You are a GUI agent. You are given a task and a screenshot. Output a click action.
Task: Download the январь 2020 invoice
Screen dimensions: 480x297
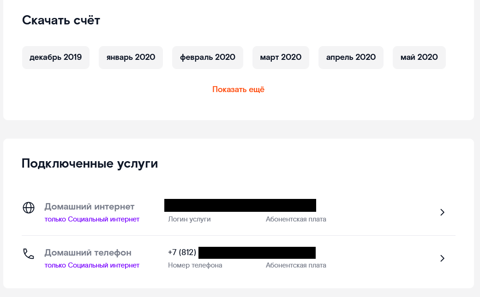tap(131, 58)
